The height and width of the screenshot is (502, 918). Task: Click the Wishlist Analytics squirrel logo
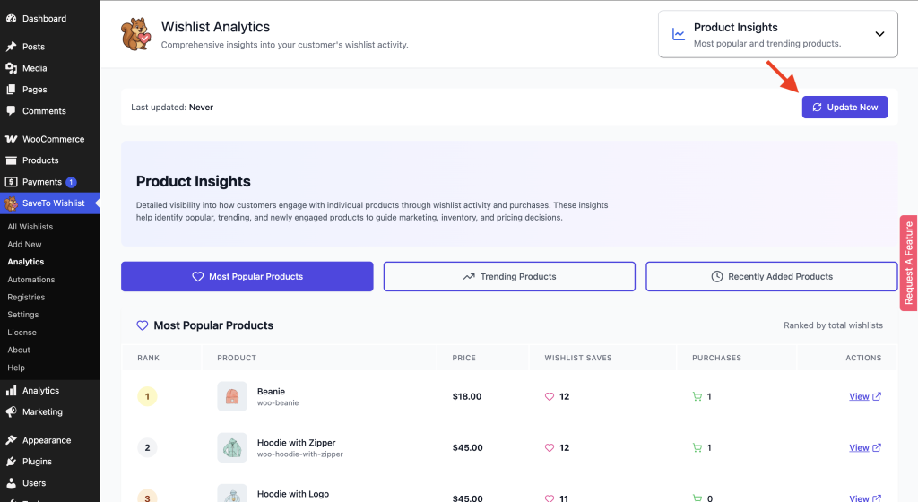point(136,34)
